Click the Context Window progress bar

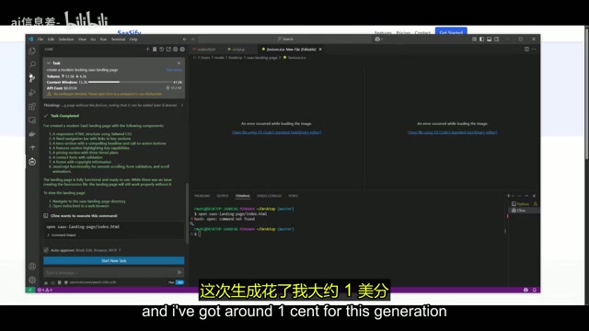[130, 82]
